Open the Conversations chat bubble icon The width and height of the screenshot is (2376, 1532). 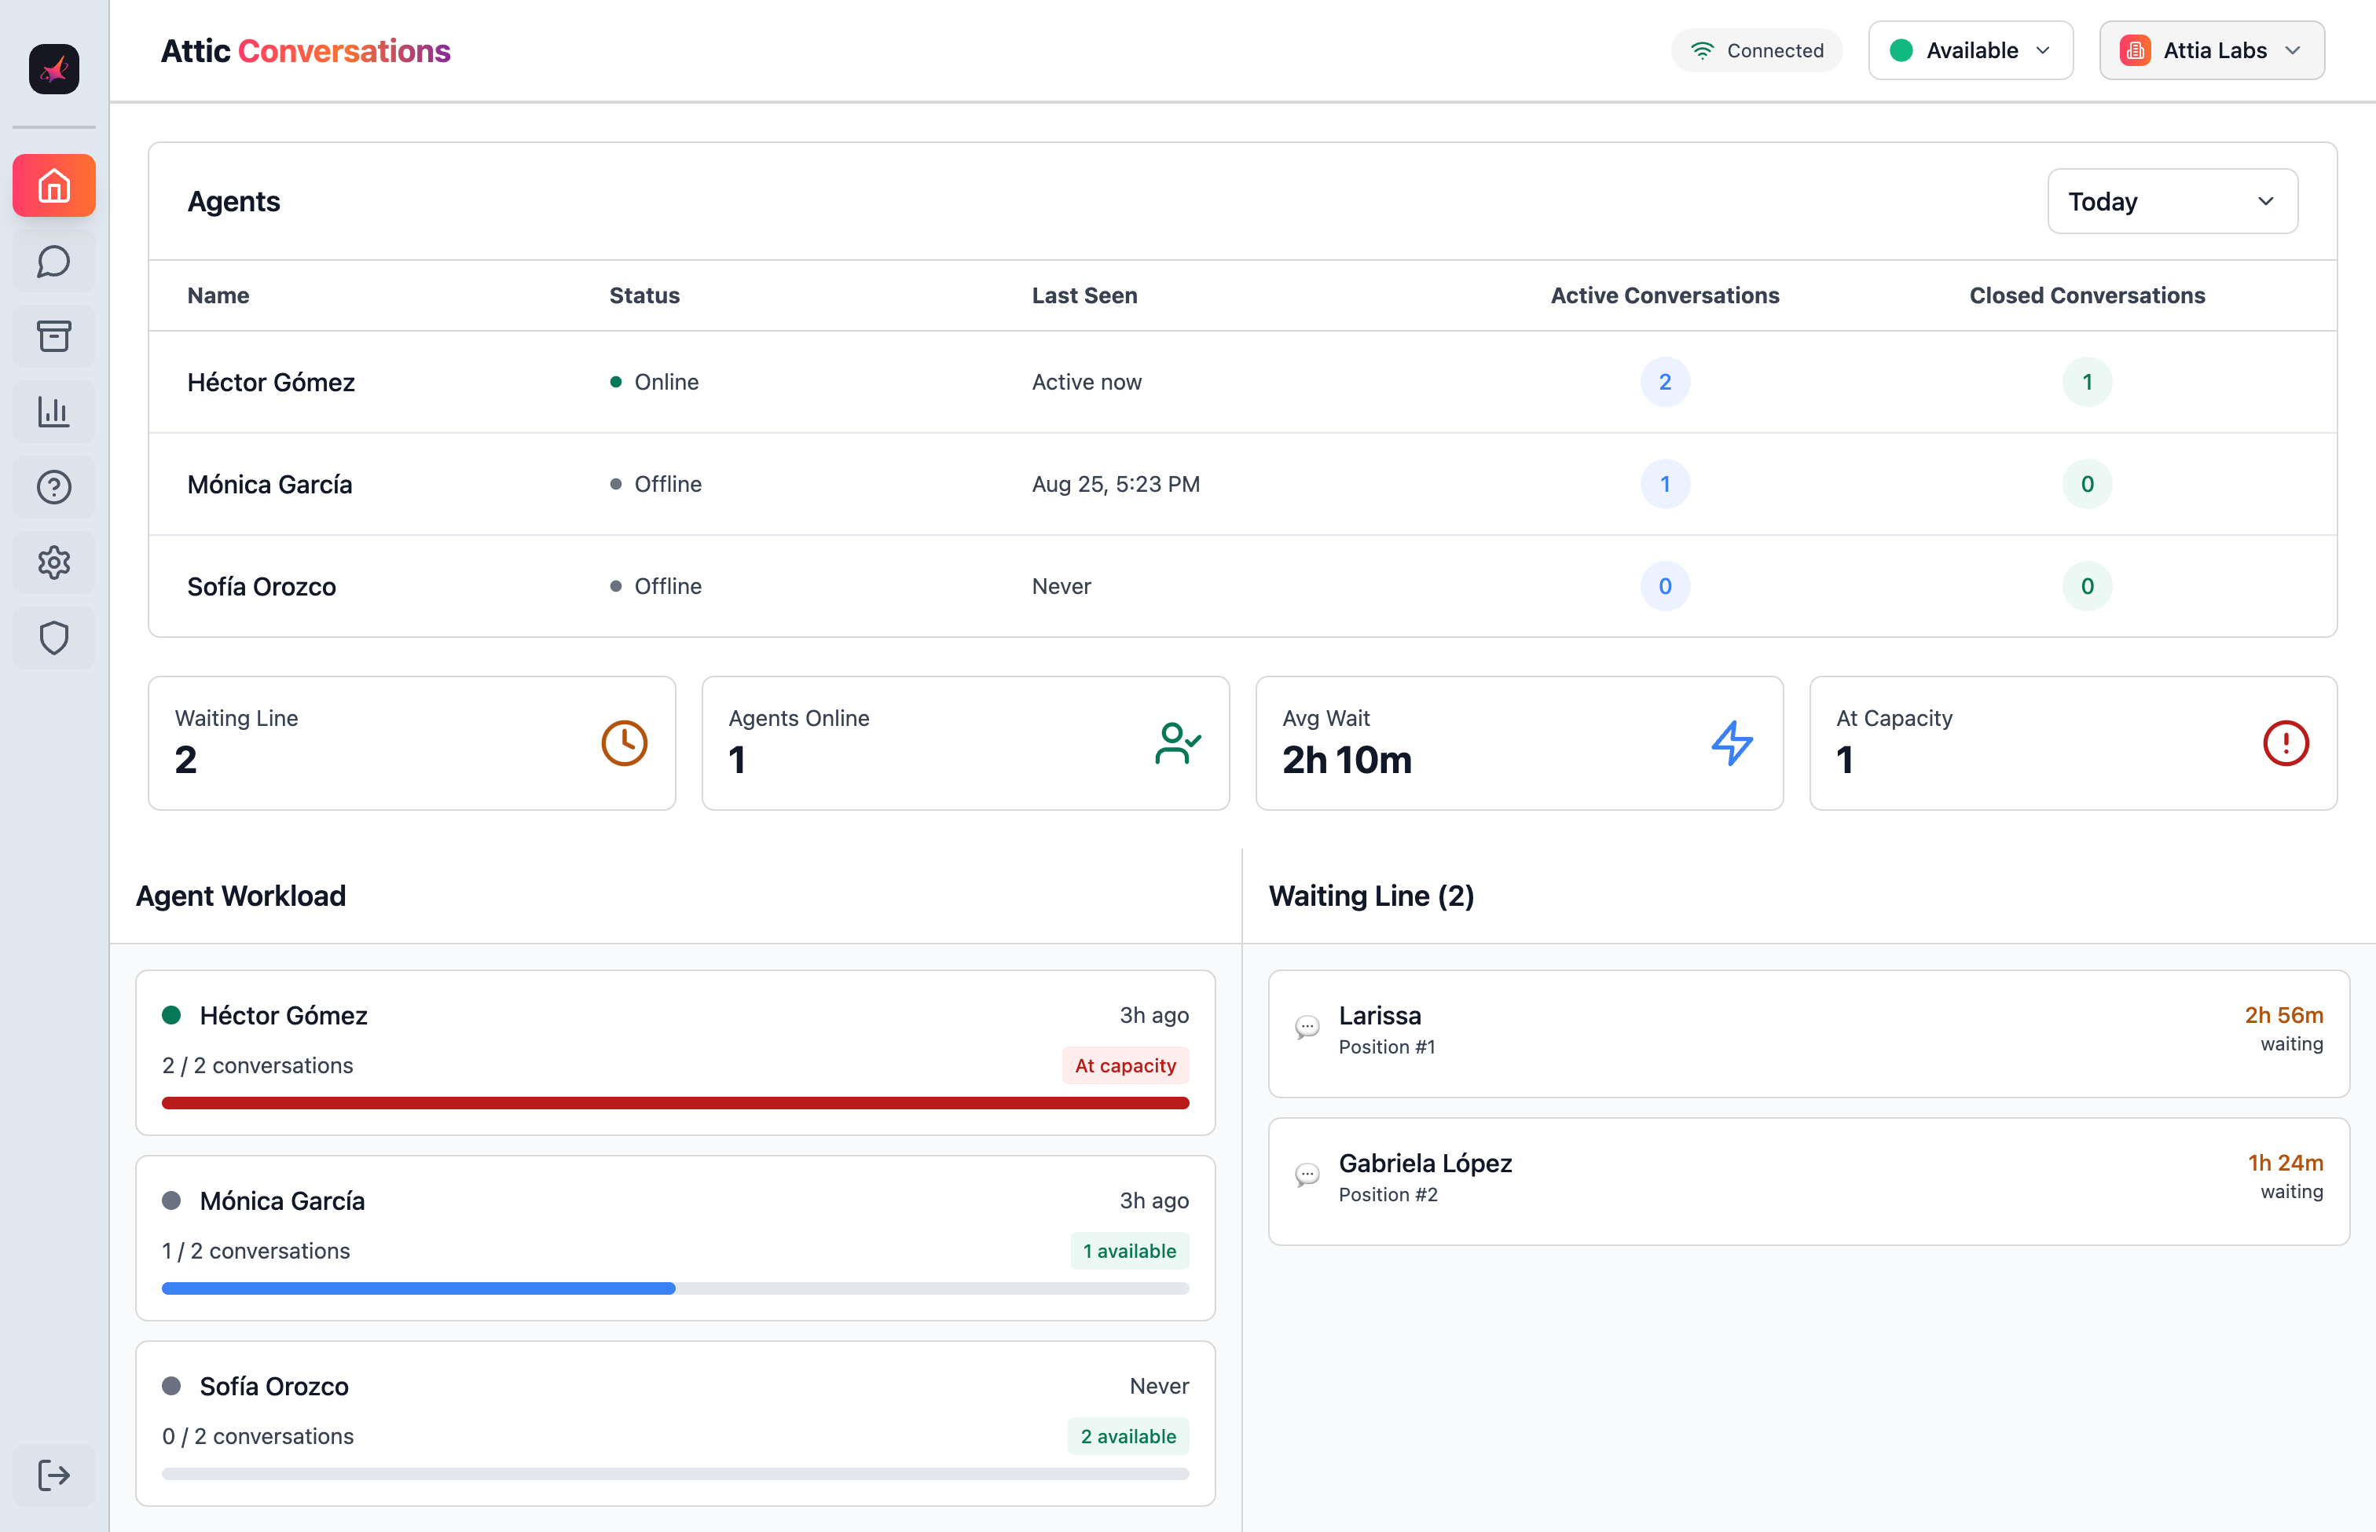point(53,262)
